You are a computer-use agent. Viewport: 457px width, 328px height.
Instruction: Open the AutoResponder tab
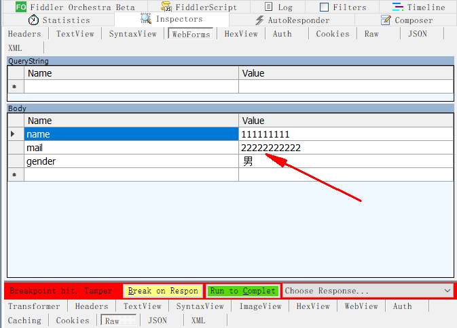[292, 20]
